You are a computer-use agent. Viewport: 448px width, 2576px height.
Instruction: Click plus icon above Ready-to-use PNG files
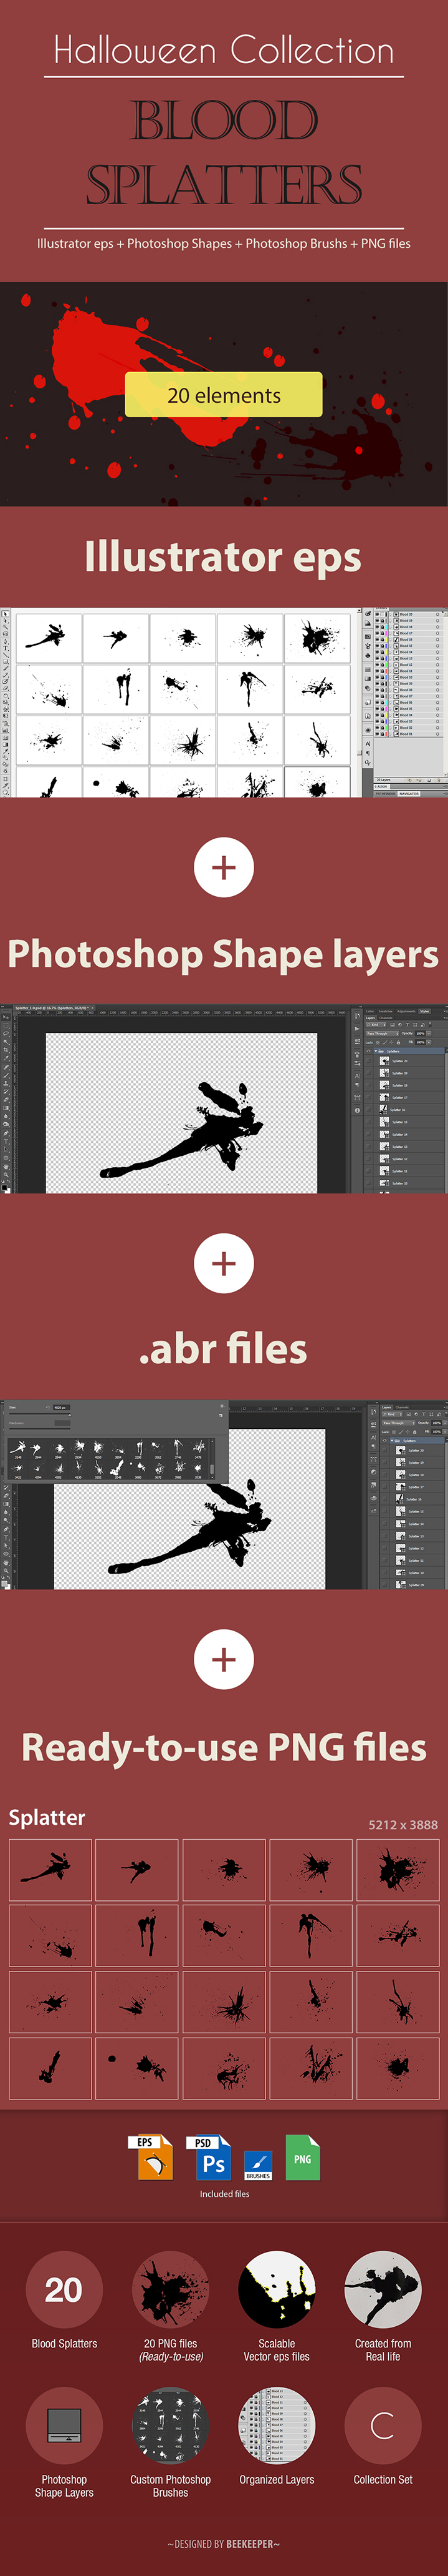pyautogui.click(x=224, y=1659)
